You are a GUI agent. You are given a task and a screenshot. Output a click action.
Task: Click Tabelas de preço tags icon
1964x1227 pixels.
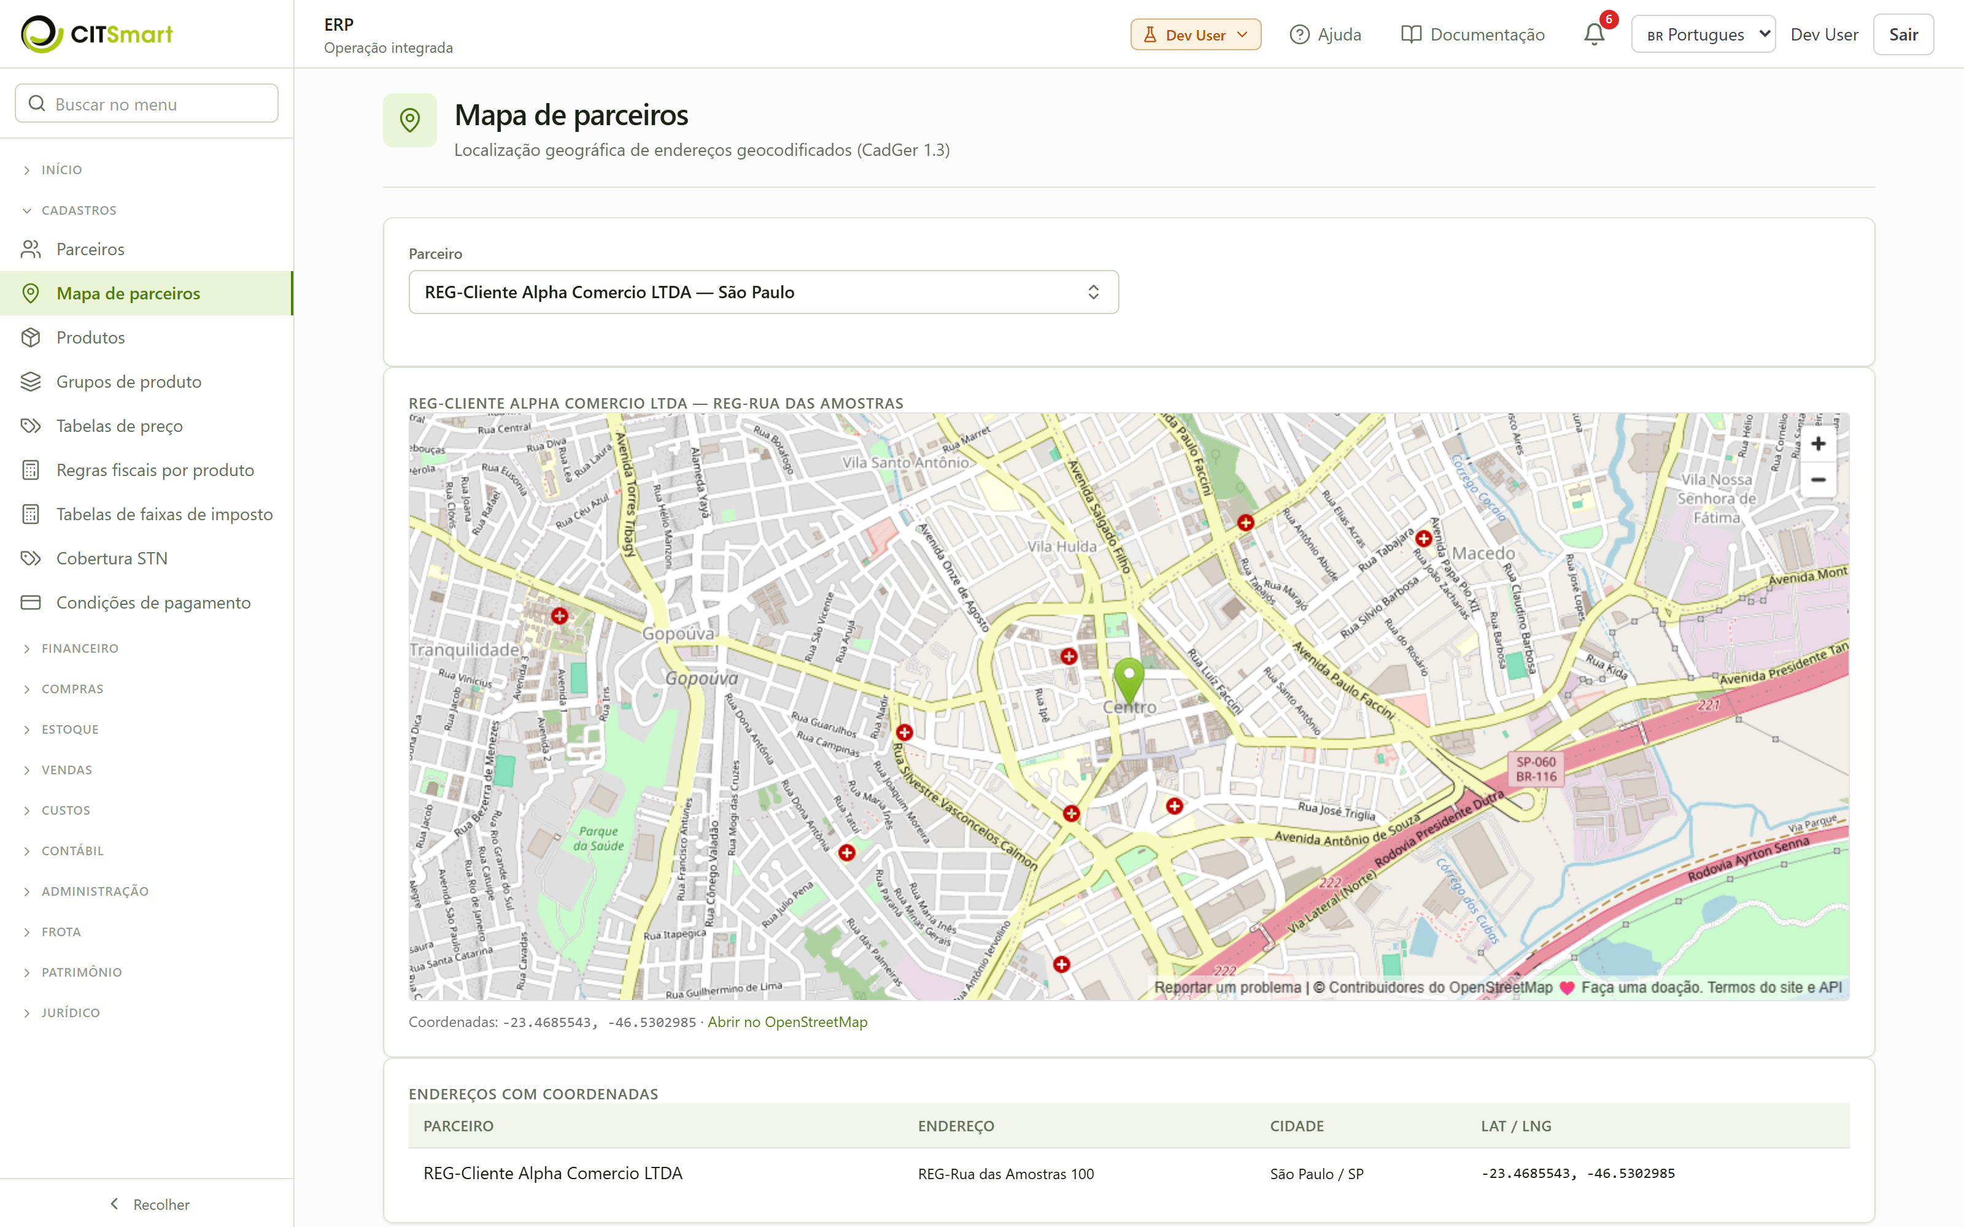[31, 426]
